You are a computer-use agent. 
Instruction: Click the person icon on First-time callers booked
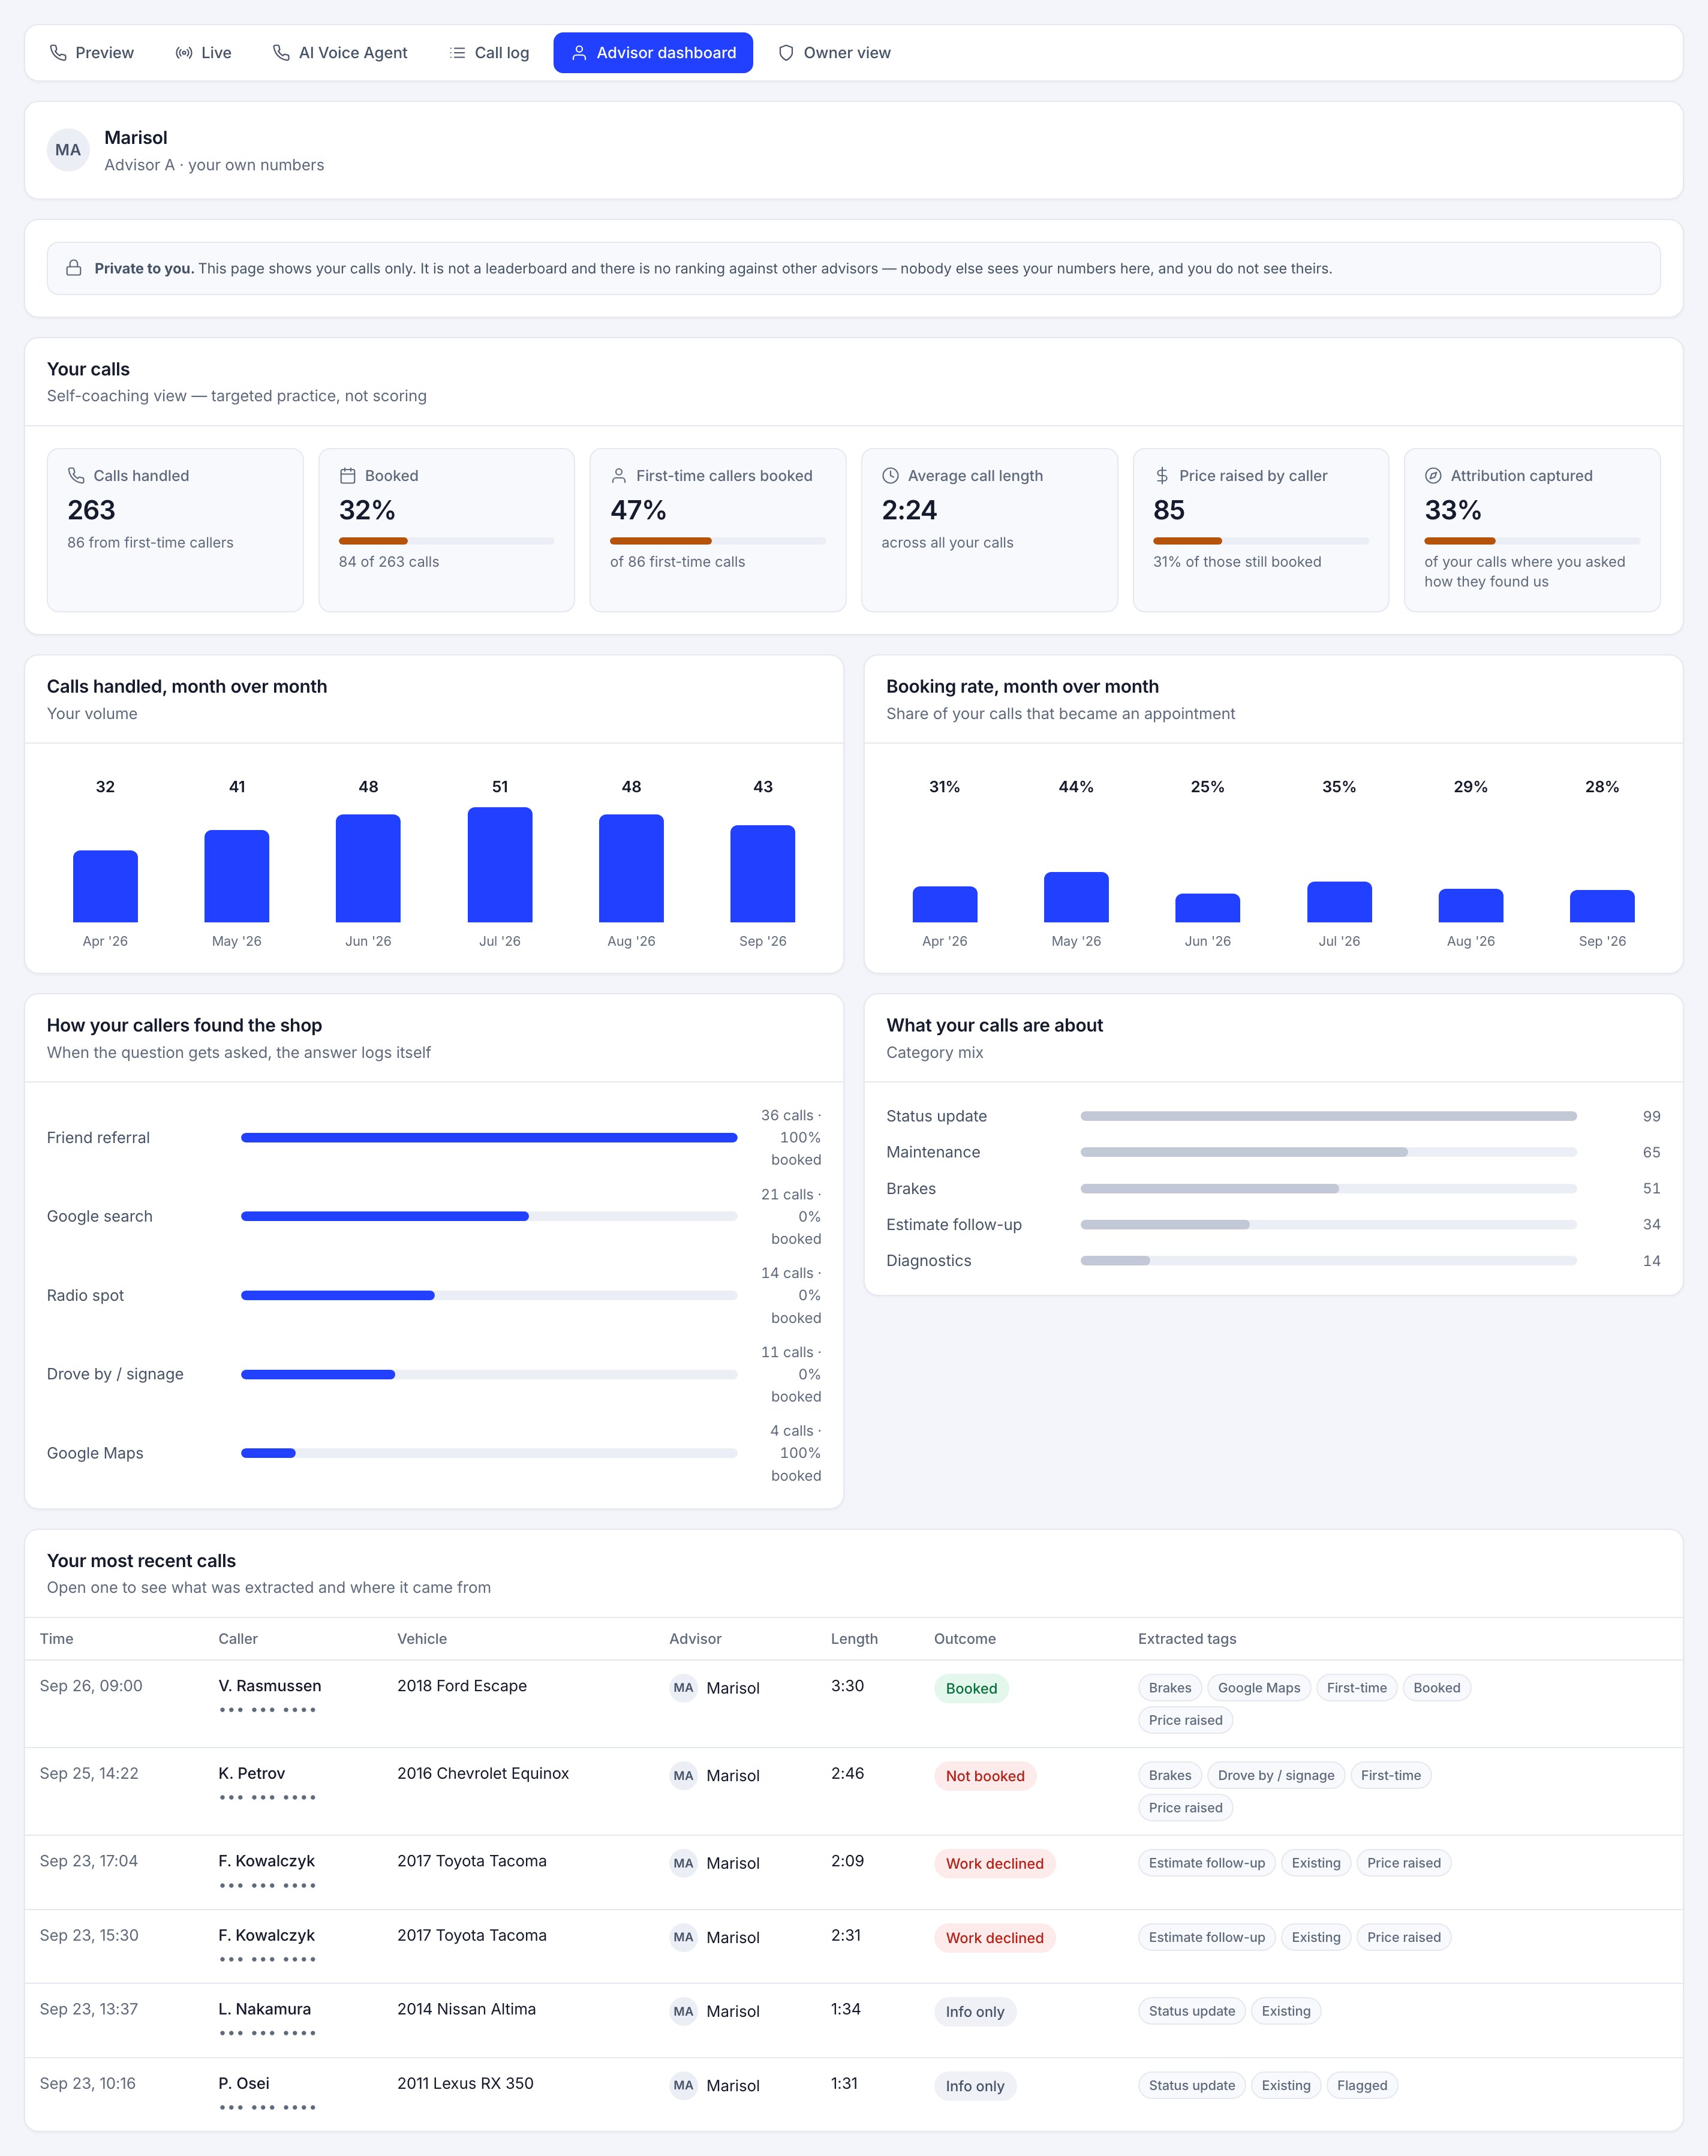point(619,476)
